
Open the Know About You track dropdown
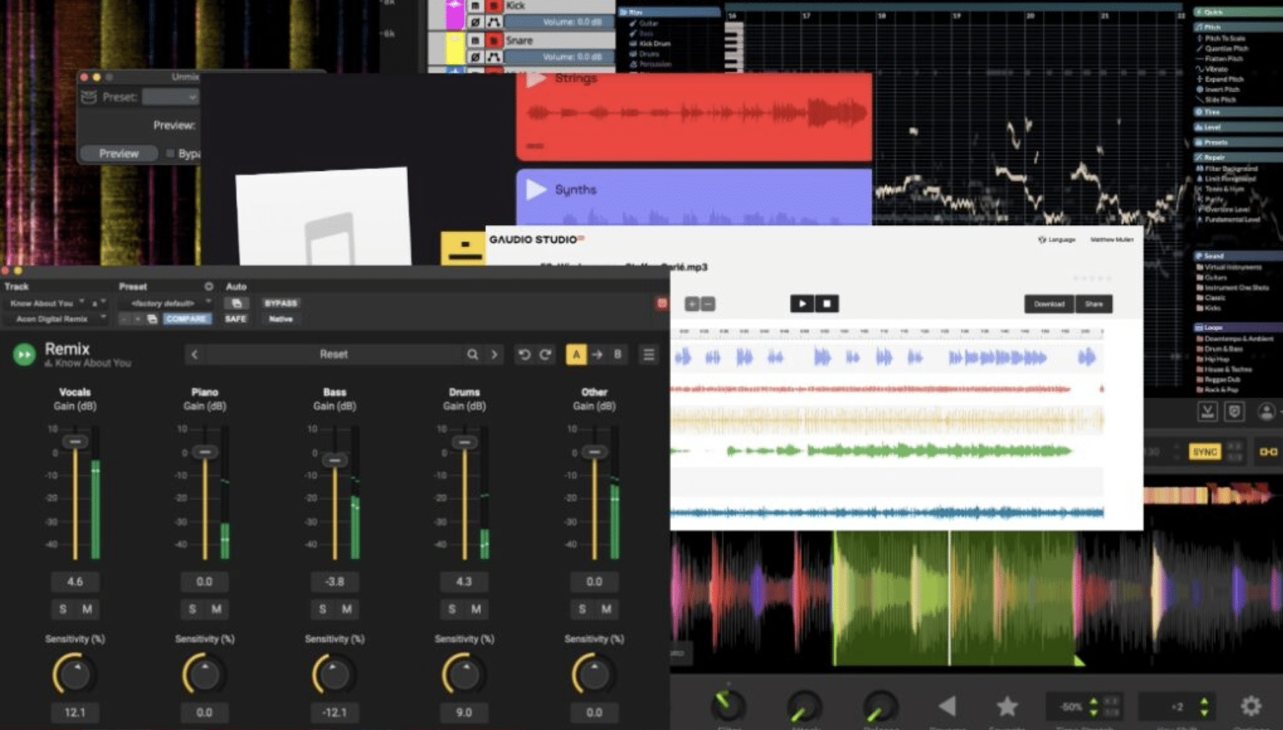(46, 303)
